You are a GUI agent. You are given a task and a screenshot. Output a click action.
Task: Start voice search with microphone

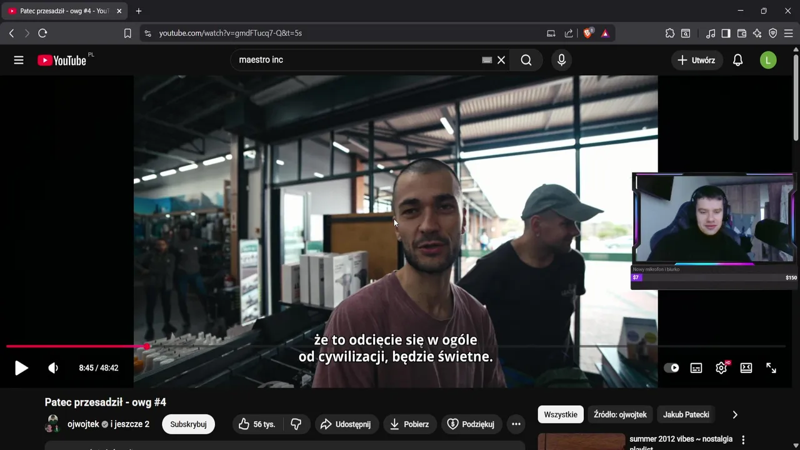tap(561, 60)
